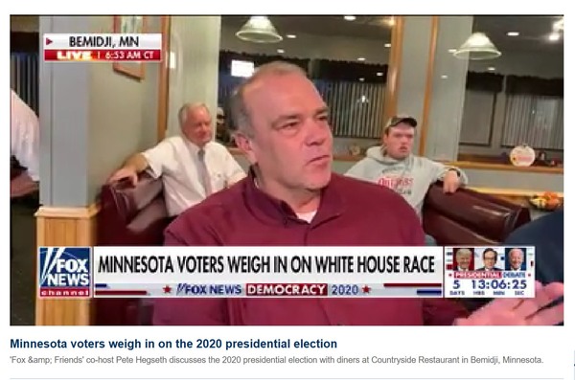
Task: Click the red DEMOCRACY label in the lower banner
Action: (287, 290)
